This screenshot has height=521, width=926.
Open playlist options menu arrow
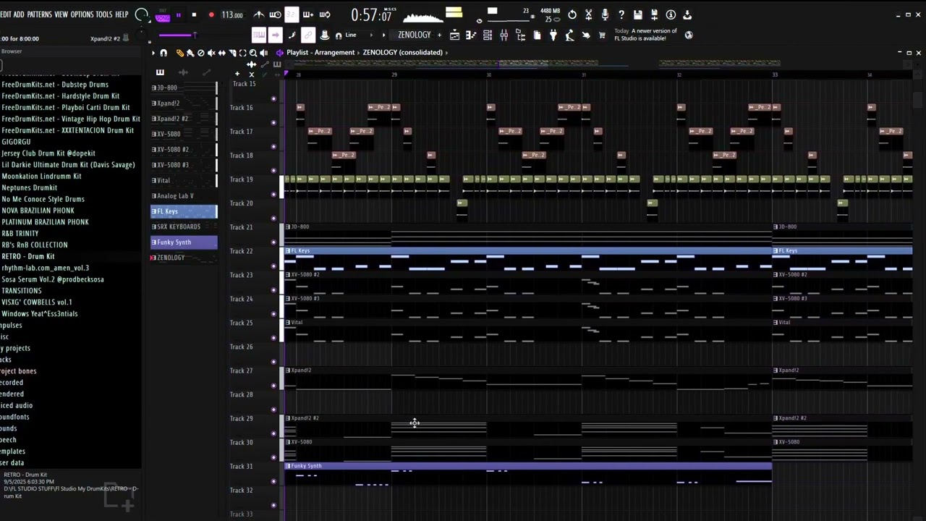tap(153, 53)
